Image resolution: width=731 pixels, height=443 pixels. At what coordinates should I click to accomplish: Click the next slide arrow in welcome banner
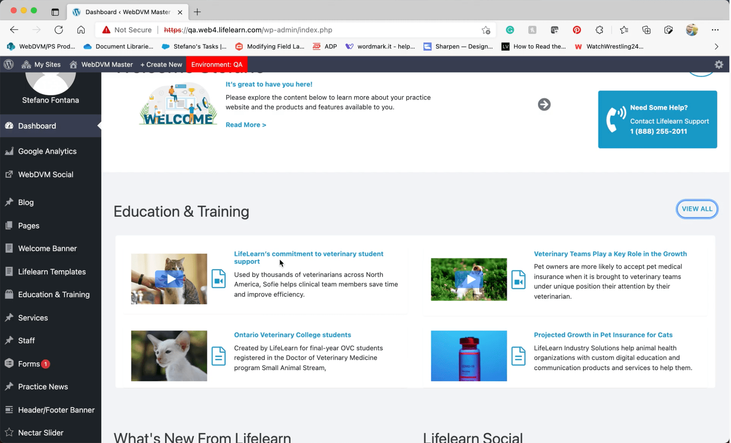coord(544,104)
